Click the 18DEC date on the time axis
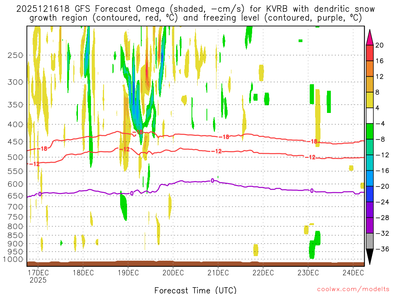Screen dimensions: 393x294 pos(83,273)
